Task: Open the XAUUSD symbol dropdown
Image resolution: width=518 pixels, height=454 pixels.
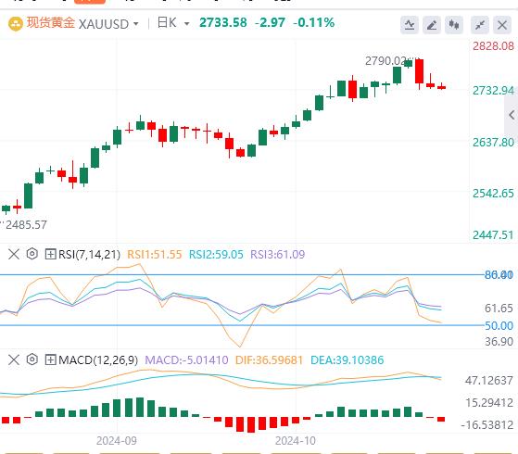Action: [x=108, y=24]
